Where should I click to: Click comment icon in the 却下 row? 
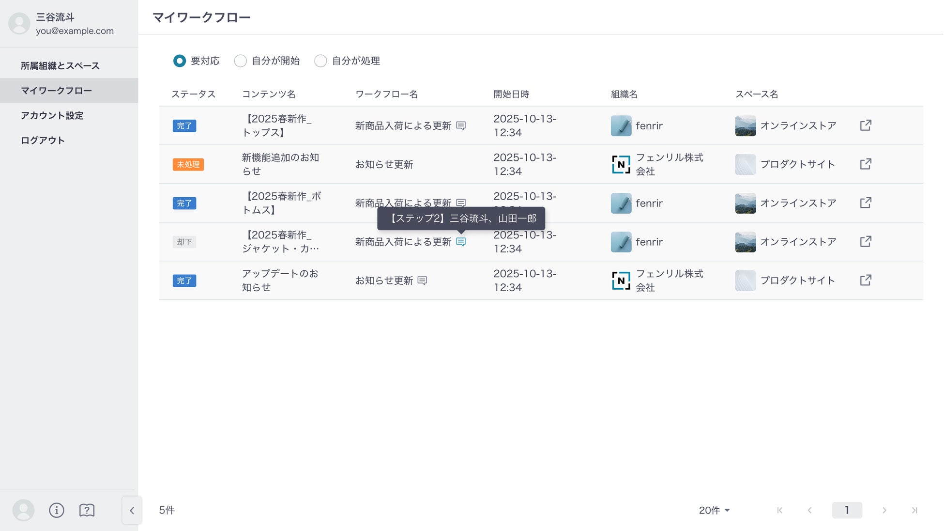[461, 242]
